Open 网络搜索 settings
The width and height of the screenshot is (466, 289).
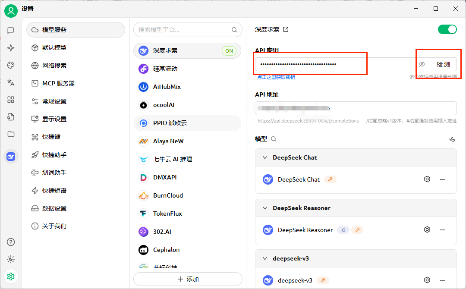76,66
